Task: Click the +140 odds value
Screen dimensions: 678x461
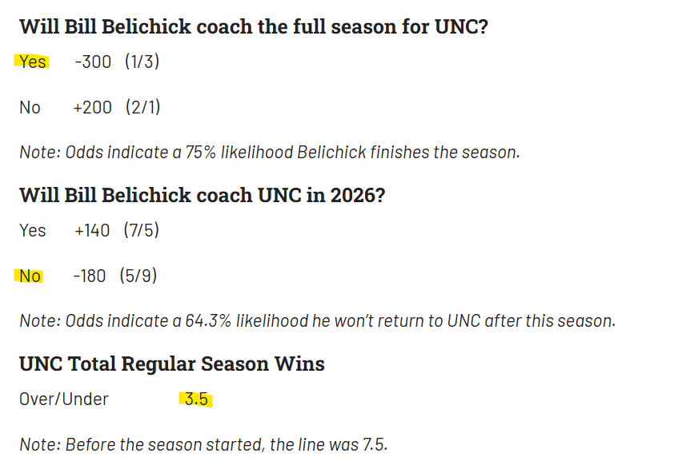Action: pyautogui.click(x=92, y=231)
